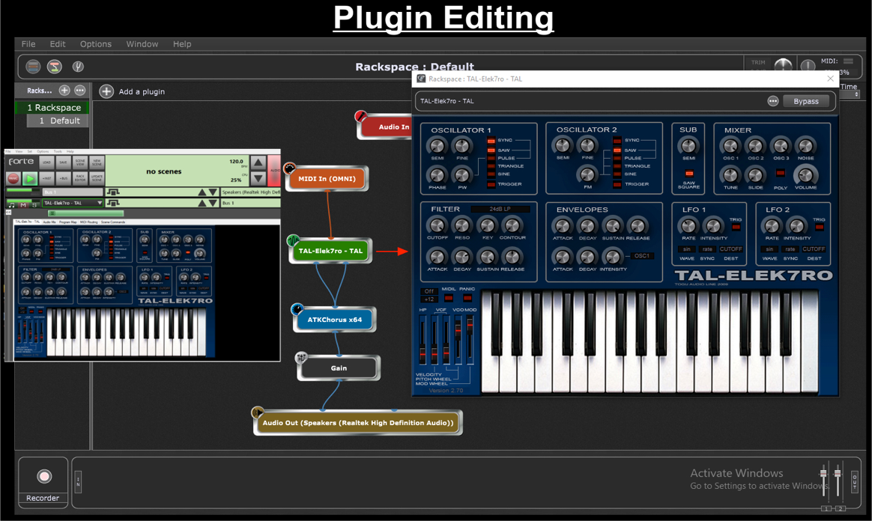
Task: Click the Filter CONTOUR knob
Action: [512, 225]
